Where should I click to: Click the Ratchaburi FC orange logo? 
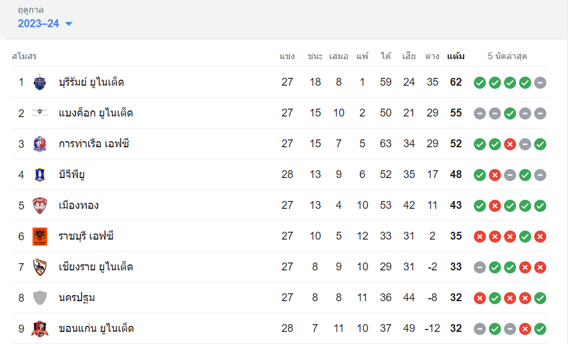click(x=39, y=236)
